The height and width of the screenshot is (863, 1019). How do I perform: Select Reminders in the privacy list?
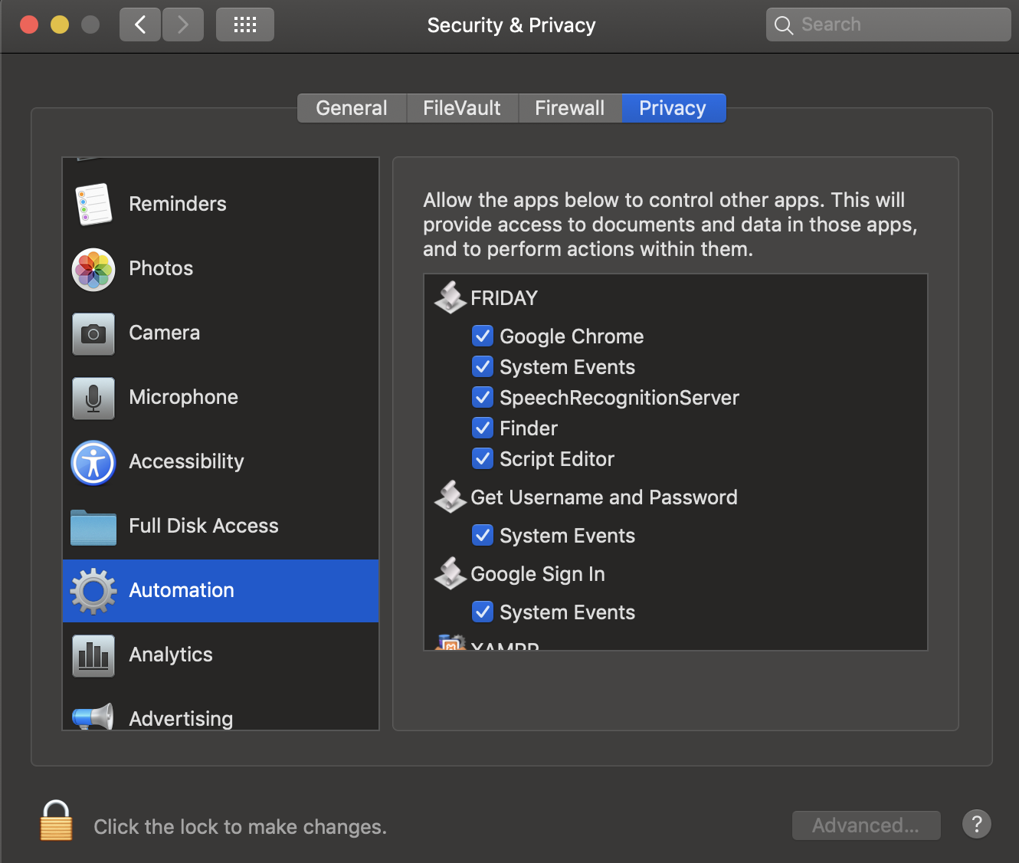coord(221,204)
